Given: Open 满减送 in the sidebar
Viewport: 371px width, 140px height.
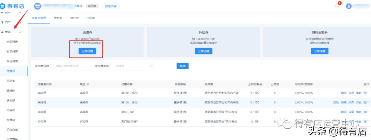Looking at the screenshot, I should coord(11,91).
